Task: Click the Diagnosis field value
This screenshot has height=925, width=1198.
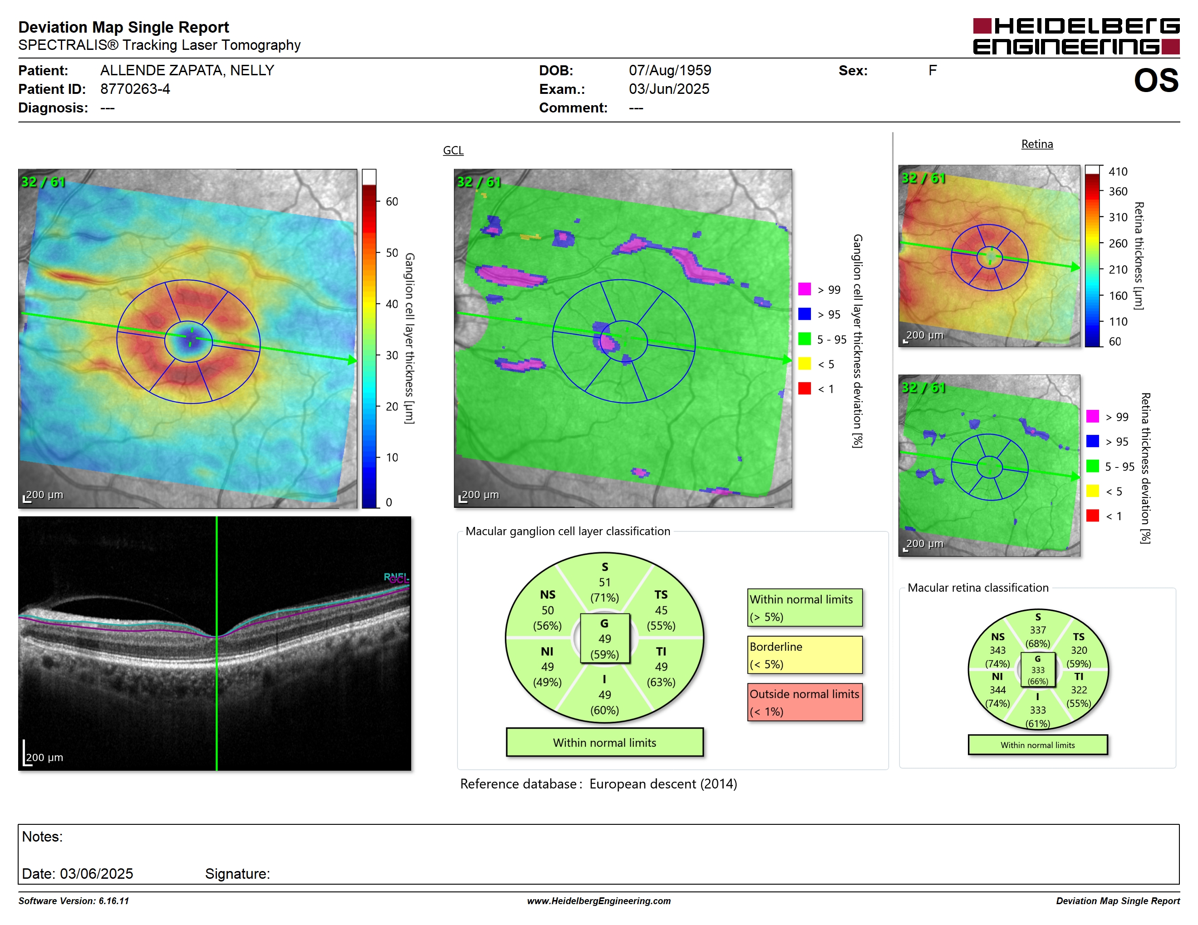Action: coord(107,108)
